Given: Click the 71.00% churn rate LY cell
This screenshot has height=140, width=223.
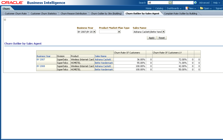Looking at the screenshot, I should click(x=170, y=63).
